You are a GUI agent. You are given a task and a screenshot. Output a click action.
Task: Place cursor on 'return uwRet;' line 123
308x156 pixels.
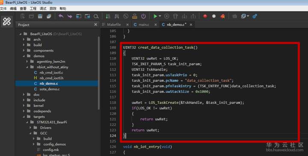click(145, 130)
